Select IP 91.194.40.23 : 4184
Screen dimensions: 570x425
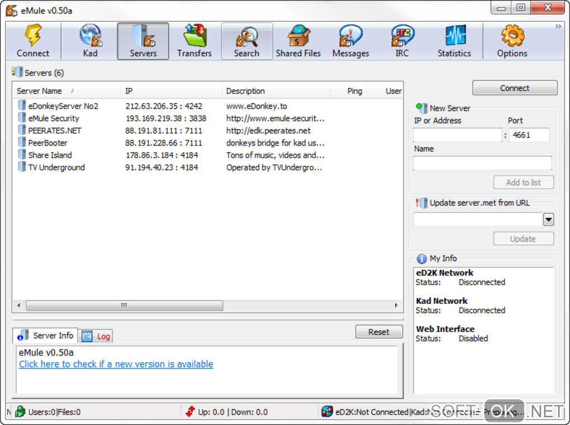161,168
